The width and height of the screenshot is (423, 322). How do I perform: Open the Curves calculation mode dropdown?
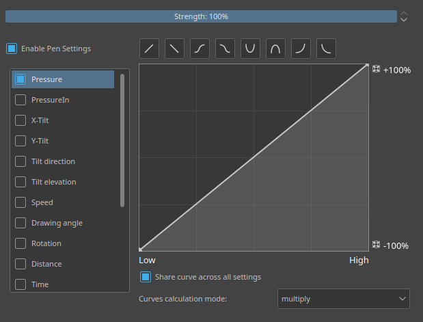[344, 299]
